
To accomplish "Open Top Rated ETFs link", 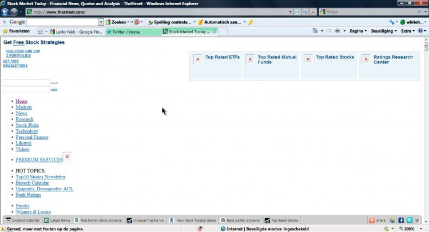I will pyautogui.click(x=223, y=57).
